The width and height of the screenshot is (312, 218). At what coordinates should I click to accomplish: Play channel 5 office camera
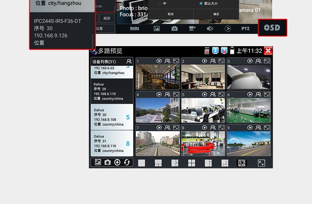[204, 94]
